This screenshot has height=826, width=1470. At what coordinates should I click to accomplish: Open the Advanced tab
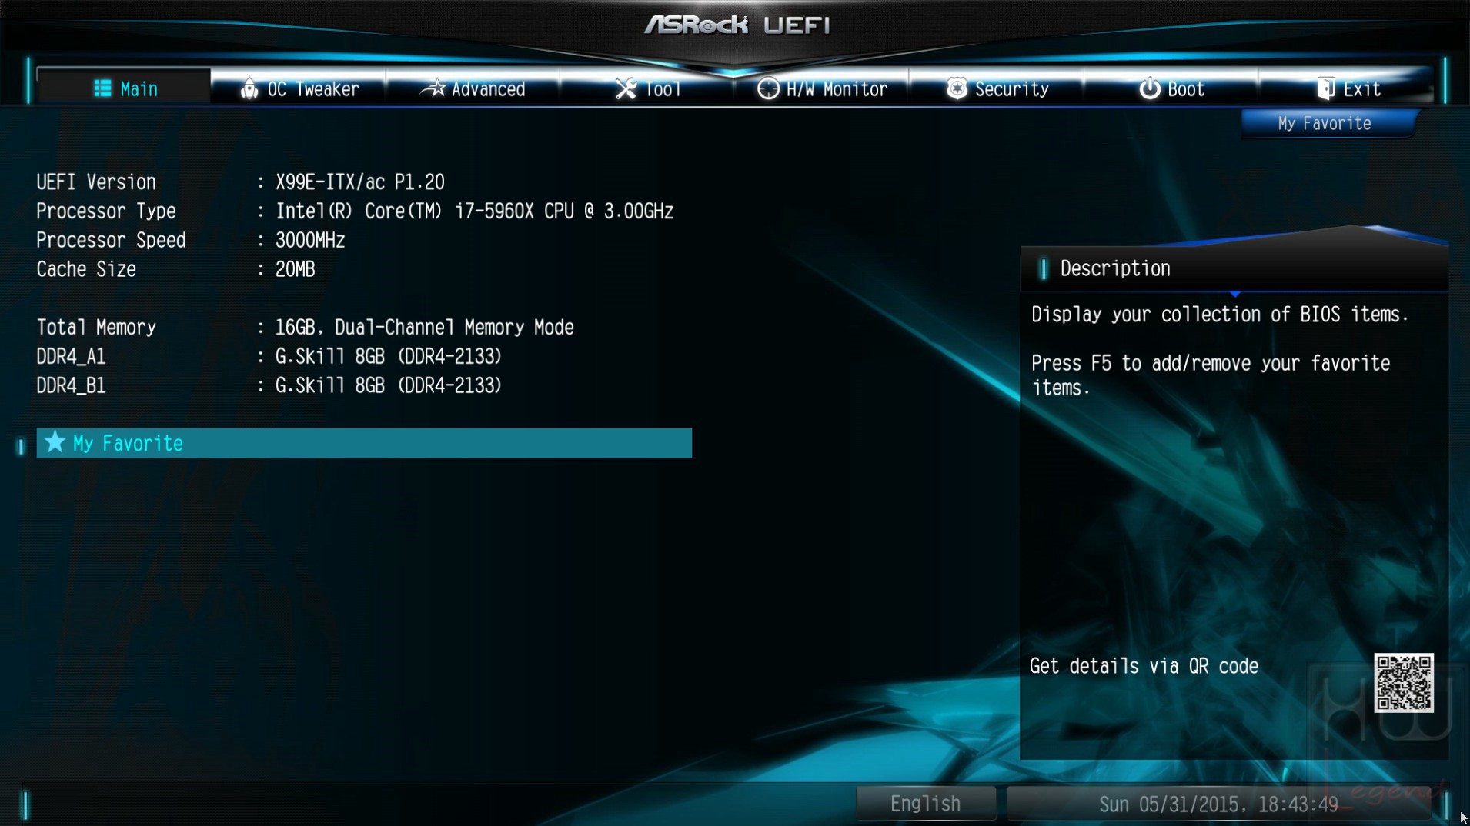(x=473, y=88)
